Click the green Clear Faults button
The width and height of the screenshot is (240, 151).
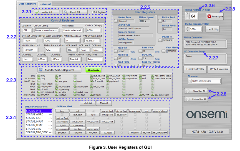coord(93,70)
